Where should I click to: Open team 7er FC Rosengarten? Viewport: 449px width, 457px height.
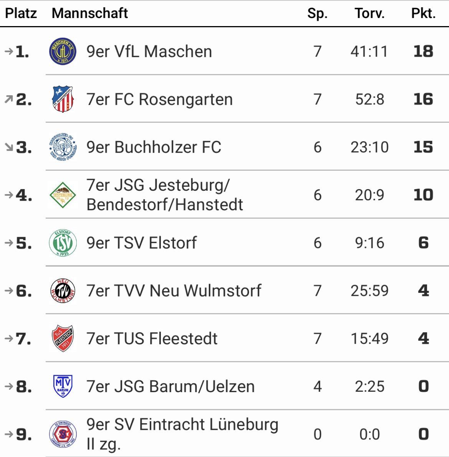[160, 99]
